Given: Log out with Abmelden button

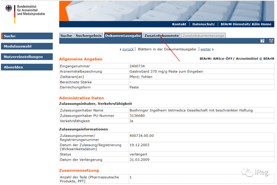Looking at the screenshot, I should (x=27, y=67).
